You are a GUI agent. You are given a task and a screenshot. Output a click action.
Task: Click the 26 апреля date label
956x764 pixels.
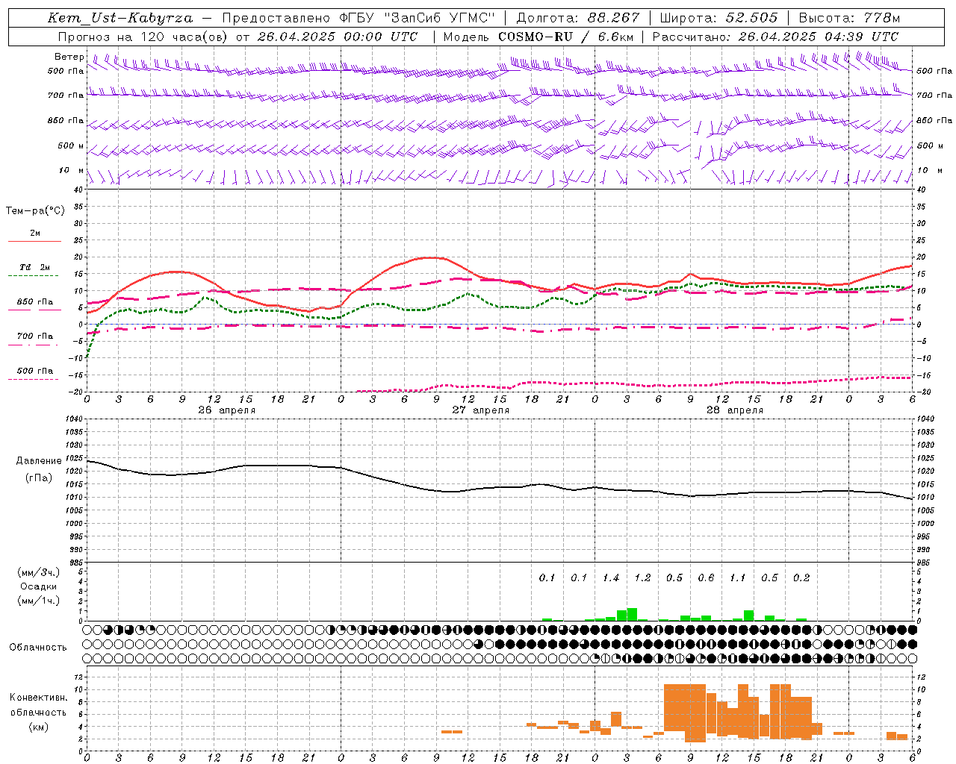coord(226,410)
